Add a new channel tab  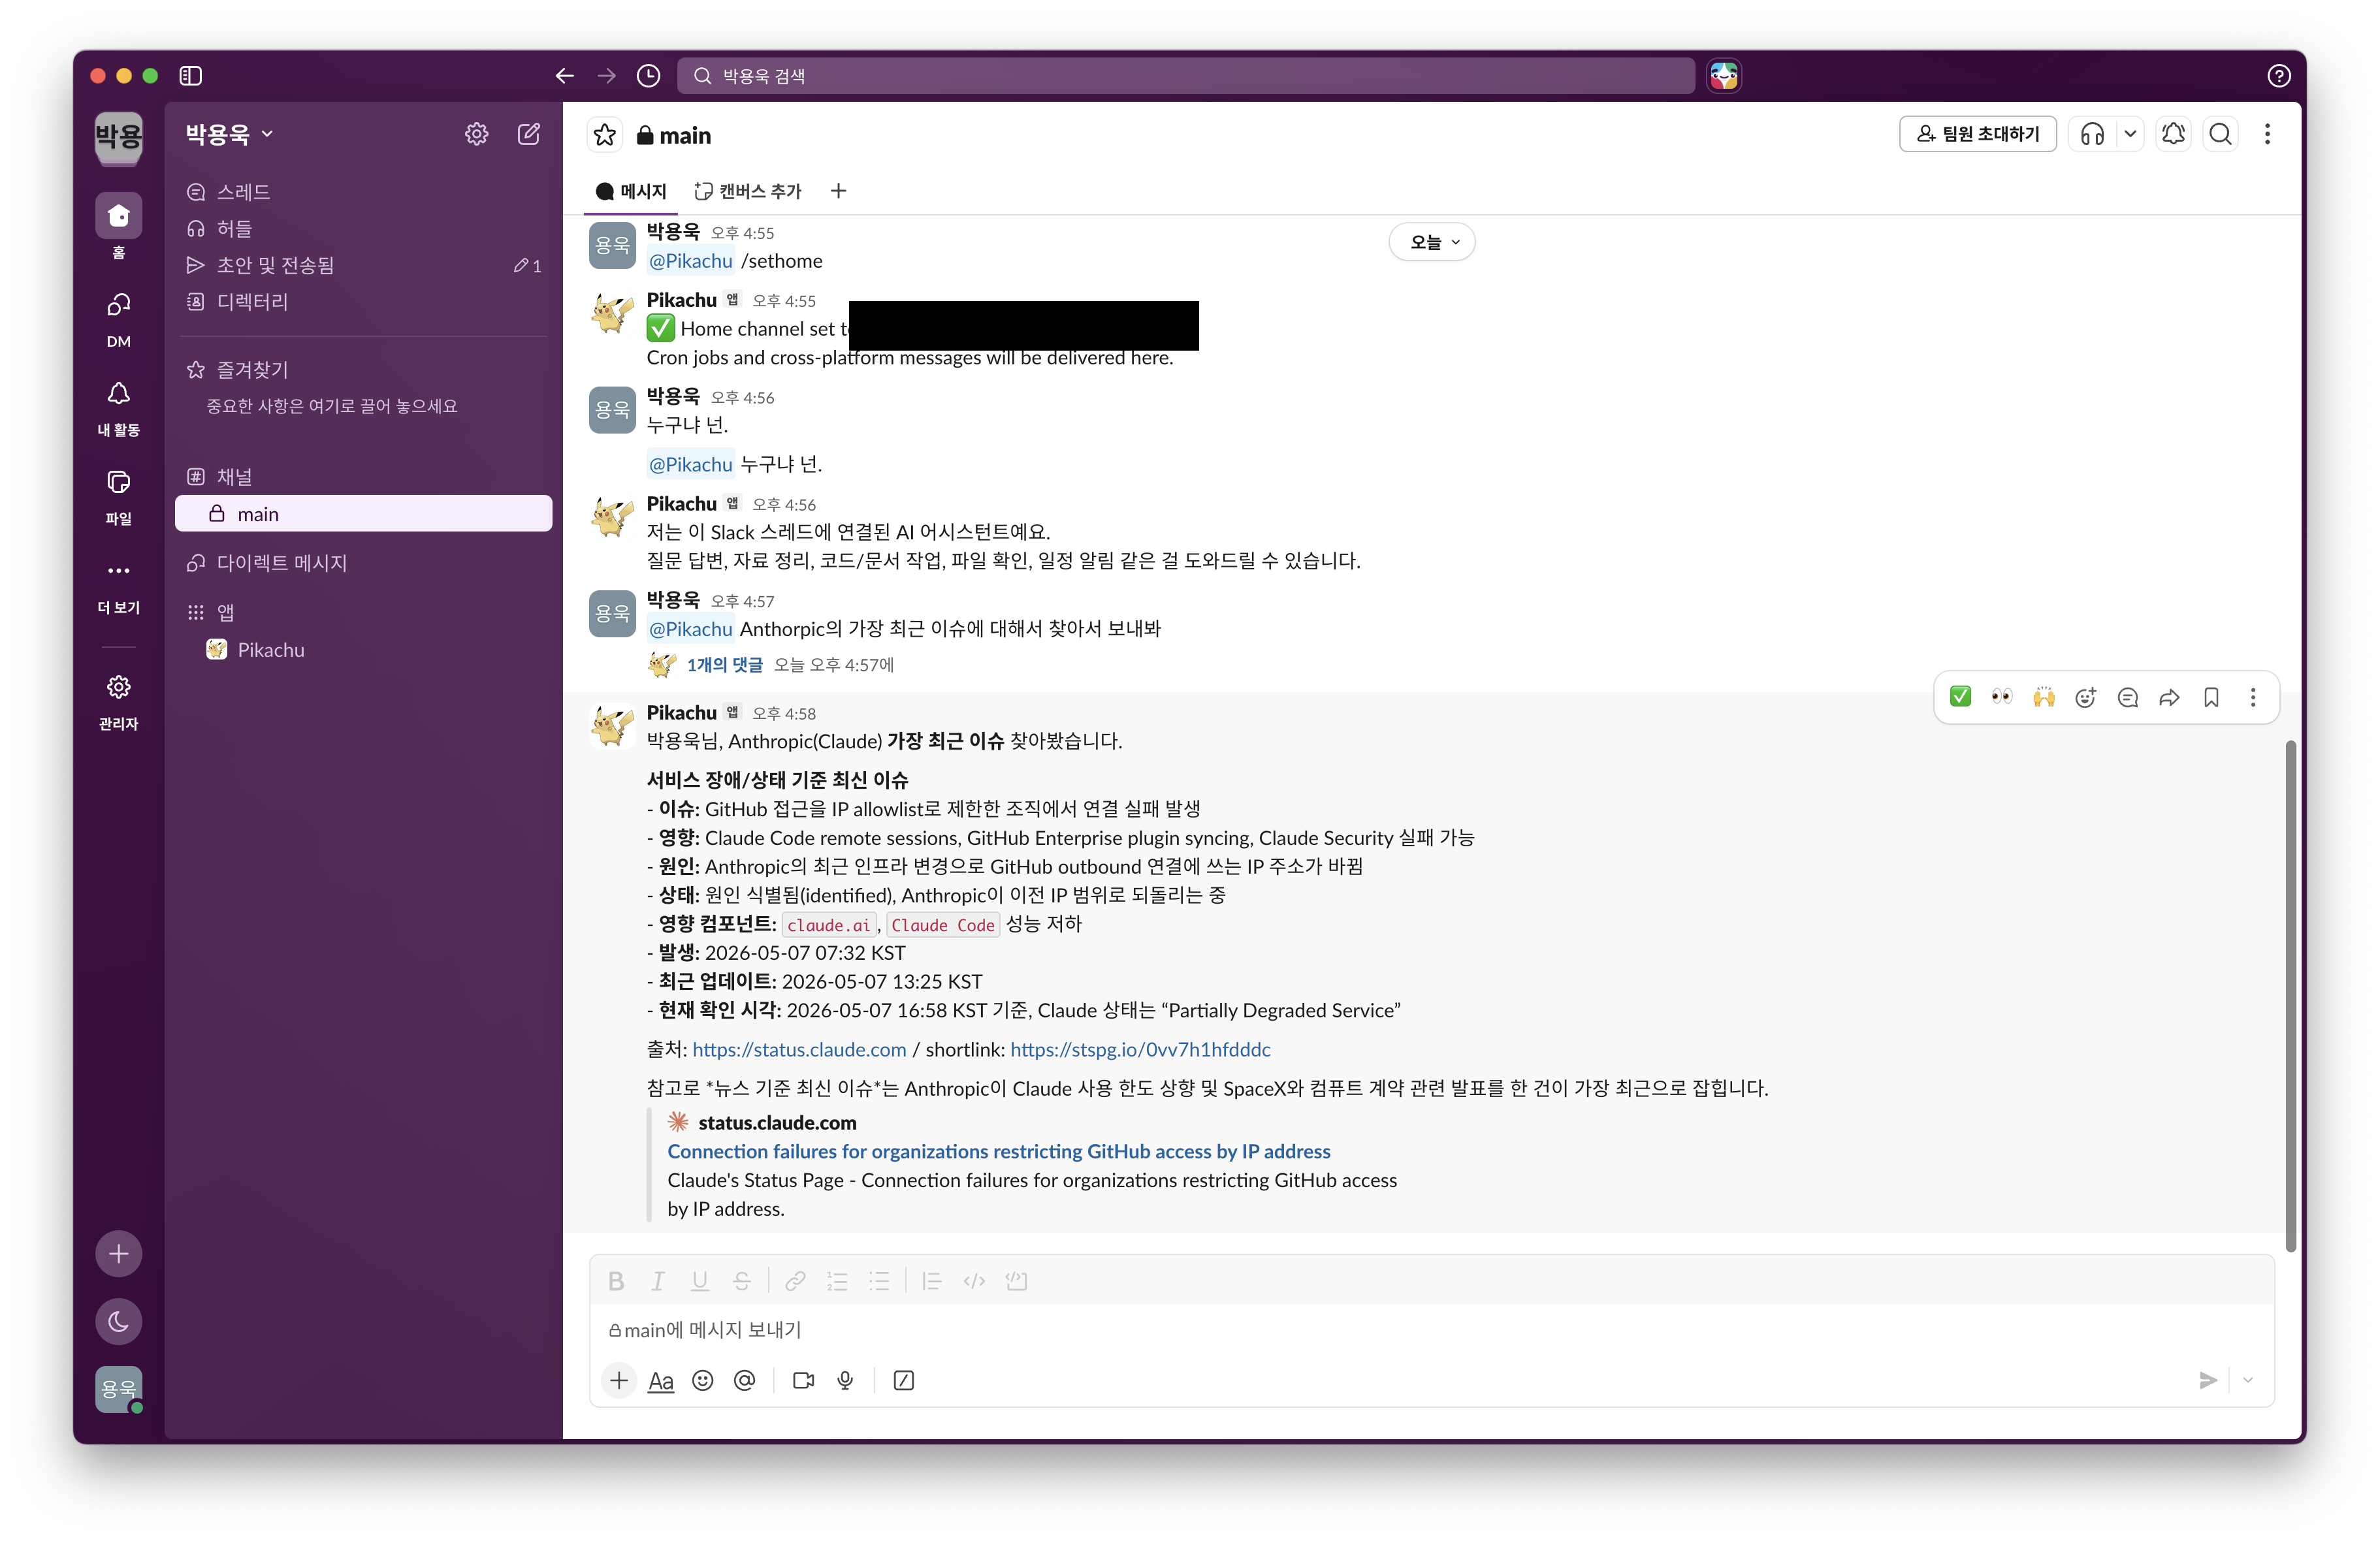coord(839,191)
